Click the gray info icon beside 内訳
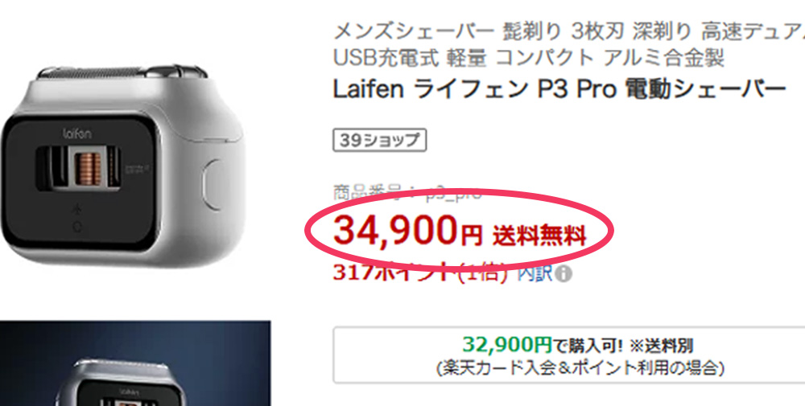Viewport: 805px width, 406px height. pyautogui.click(x=563, y=274)
